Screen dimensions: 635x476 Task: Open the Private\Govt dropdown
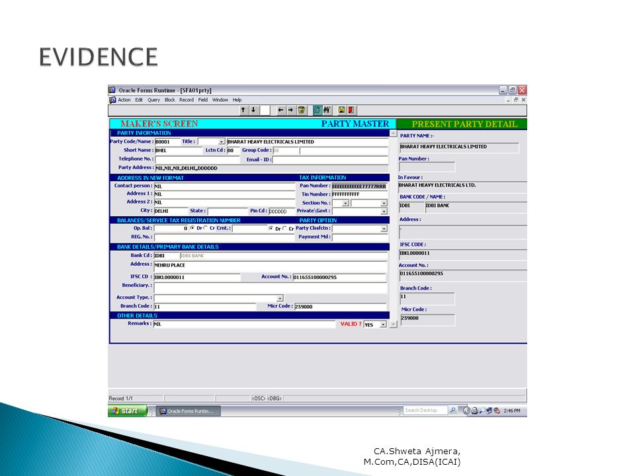(x=384, y=212)
